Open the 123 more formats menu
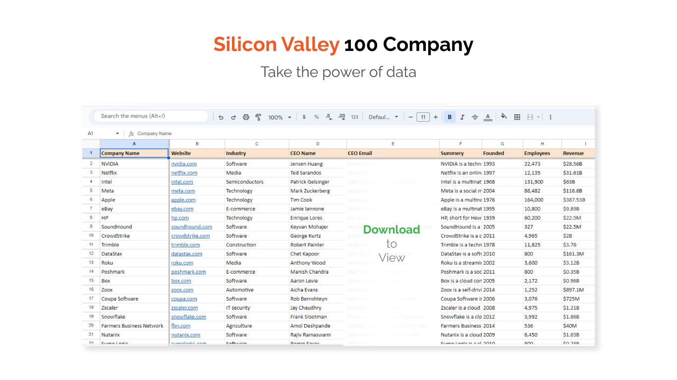 [x=354, y=117]
